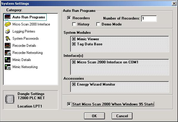Image resolution: width=178 pixels, height=122 pixels.
Task: Click the Mimic Networking icon
Action: pyautogui.click(x=8, y=67)
